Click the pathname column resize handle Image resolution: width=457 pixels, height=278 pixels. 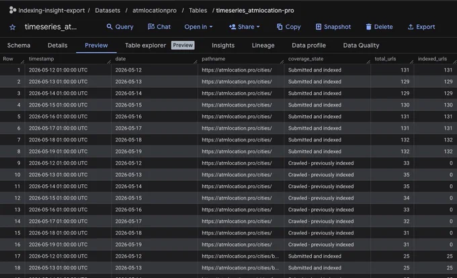282,61
